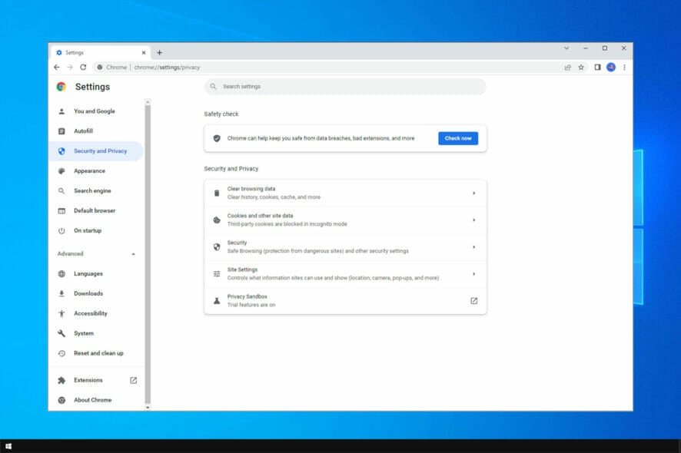This screenshot has width=681, height=453.
Task: Open Chrome's three-dot menu
Action: coord(625,68)
